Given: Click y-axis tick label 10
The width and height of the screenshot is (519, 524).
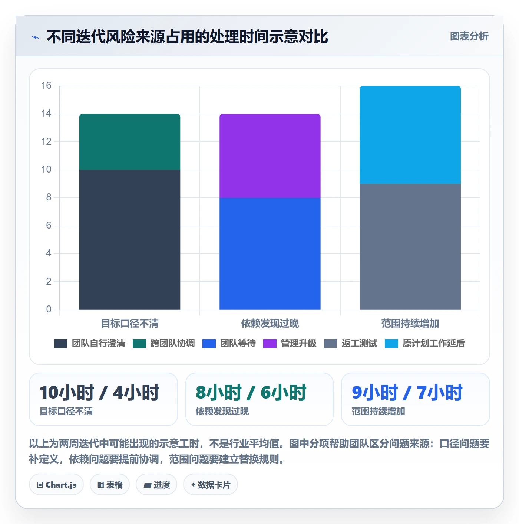Looking at the screenshot, I should pyautogui.click(x=46, y=170).
